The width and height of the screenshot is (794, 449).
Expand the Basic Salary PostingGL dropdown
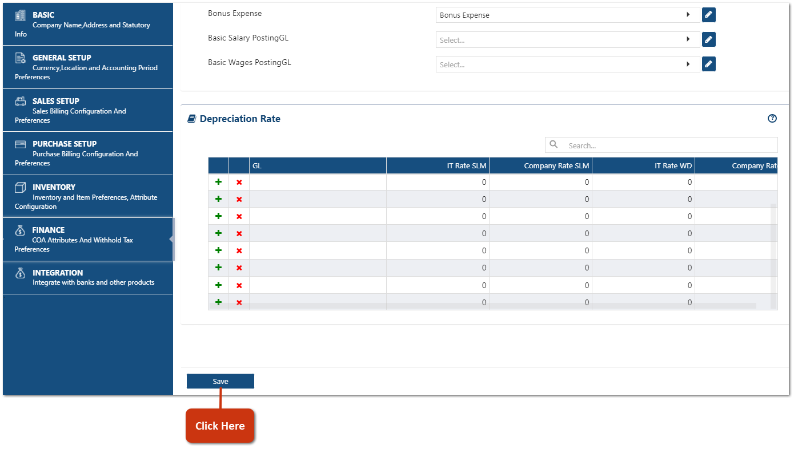pyautogui.click(x=568, y=39)
